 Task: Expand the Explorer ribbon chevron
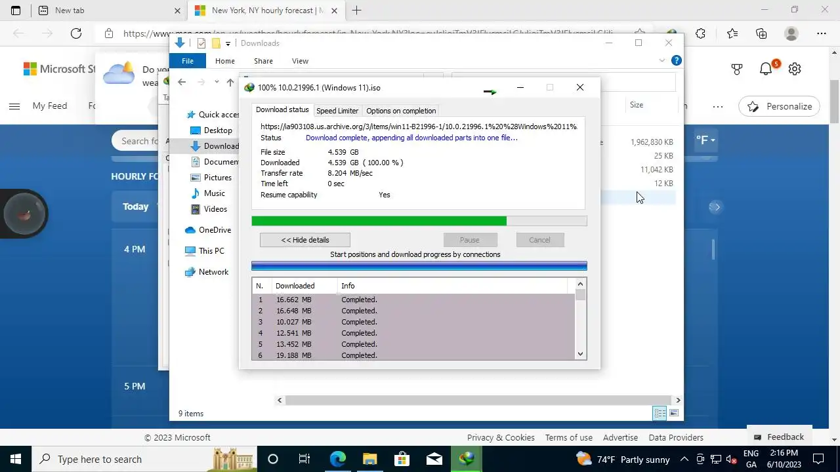662,60
